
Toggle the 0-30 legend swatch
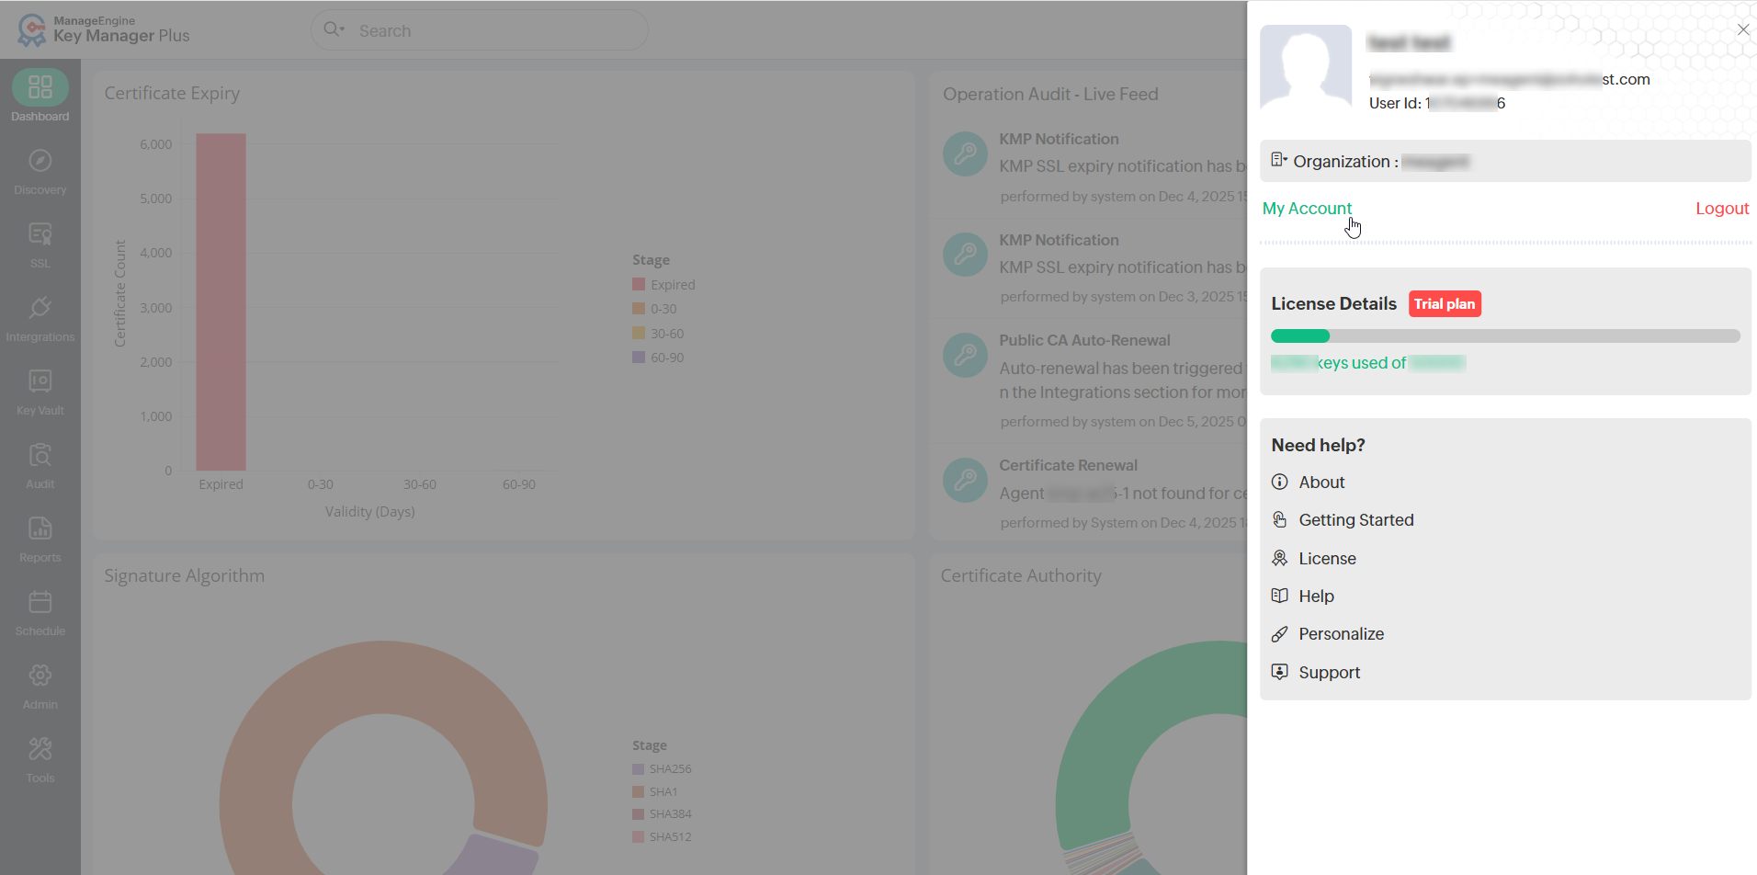pyautogui.click(x=639, y=309)
